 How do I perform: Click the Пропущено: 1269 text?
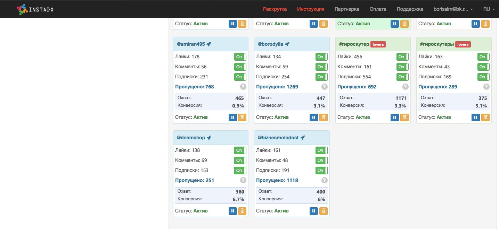click(277, 87)
